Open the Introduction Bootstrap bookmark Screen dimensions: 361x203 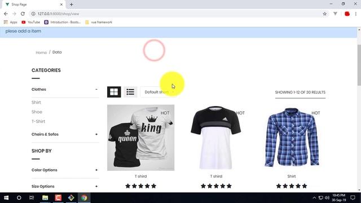pyautogui.click(x=63, y=22)
